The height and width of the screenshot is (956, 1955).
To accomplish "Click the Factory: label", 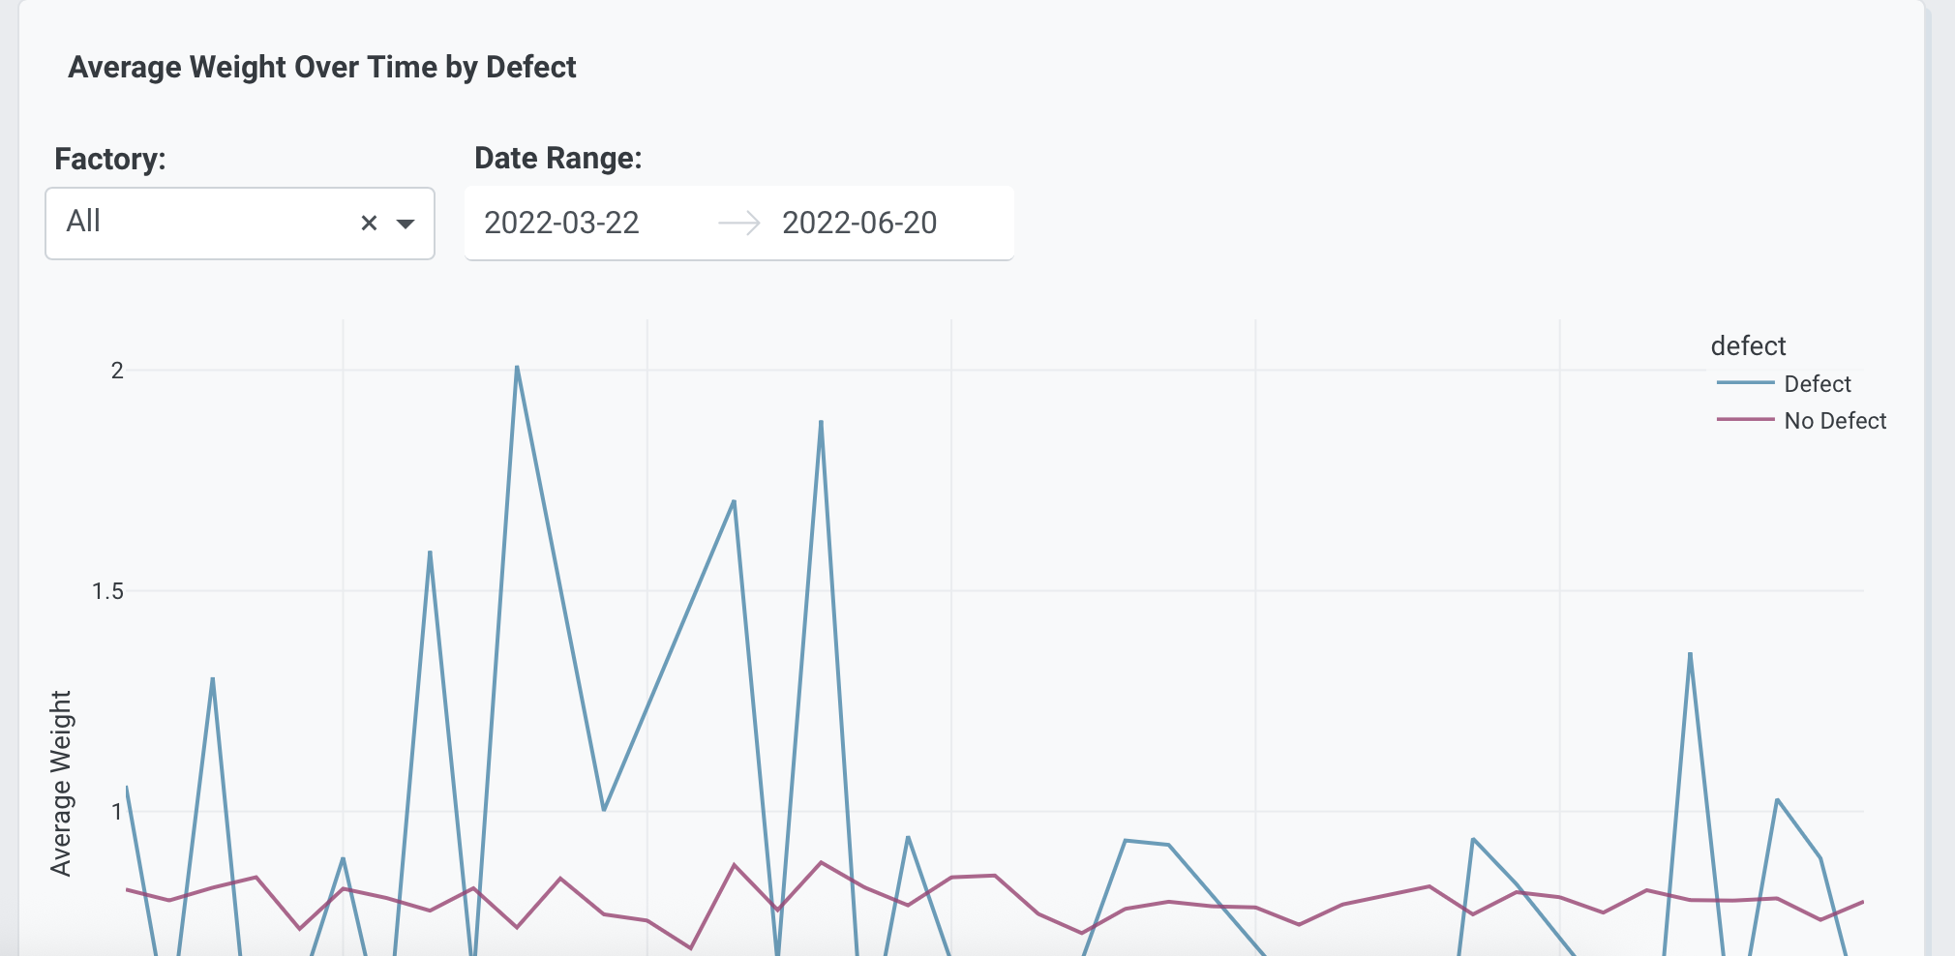I will point(109,158).
